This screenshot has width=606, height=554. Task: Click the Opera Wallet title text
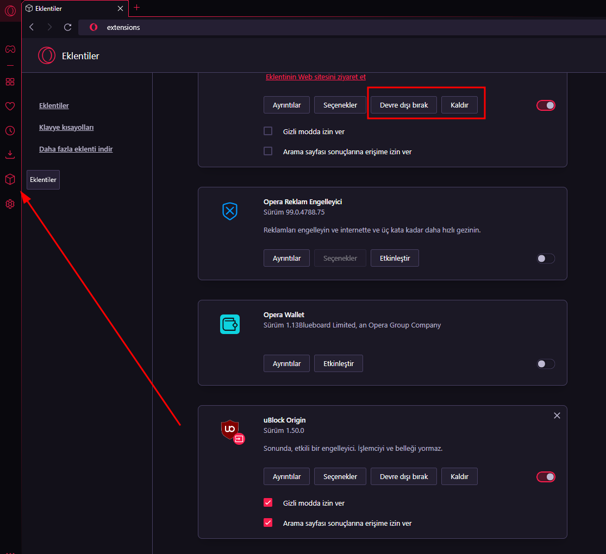click(x=284, y=315)
